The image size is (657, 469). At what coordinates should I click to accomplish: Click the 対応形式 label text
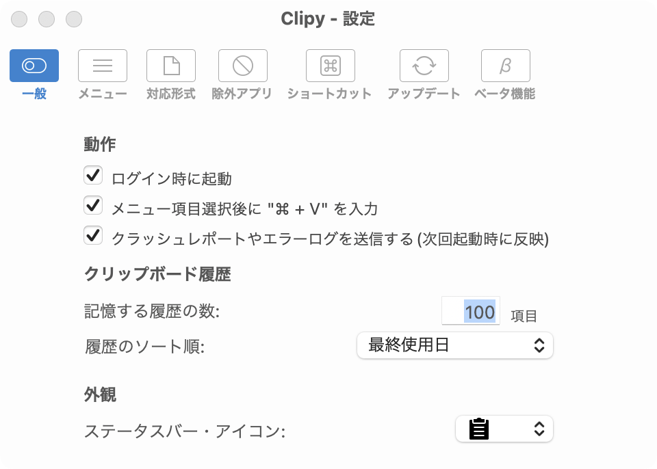(x=171, y=94)
